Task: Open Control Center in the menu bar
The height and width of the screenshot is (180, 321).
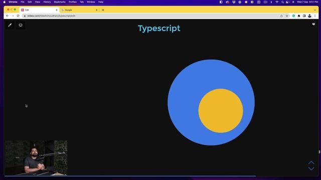Action: point(287,2)
